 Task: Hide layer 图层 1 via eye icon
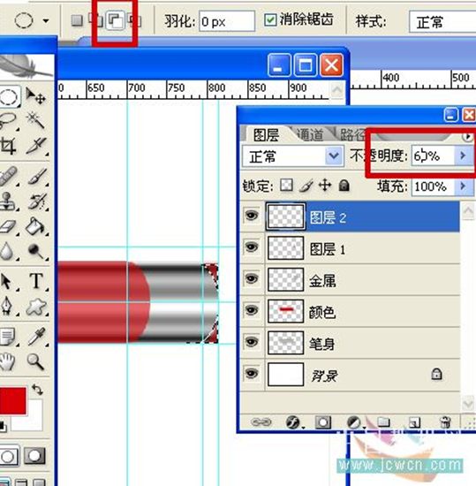click(x=252, y=247)
